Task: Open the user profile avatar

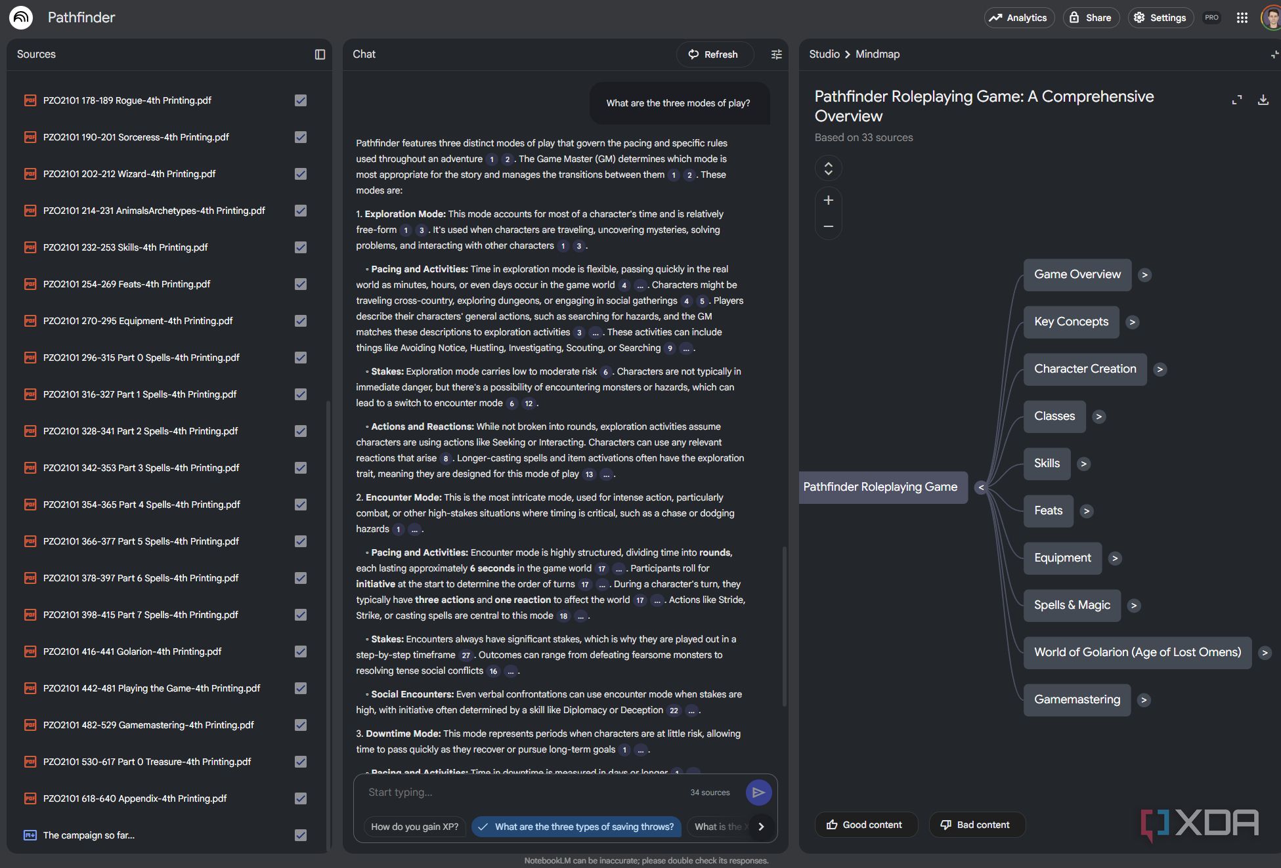Action: [x=1272, y=18]
